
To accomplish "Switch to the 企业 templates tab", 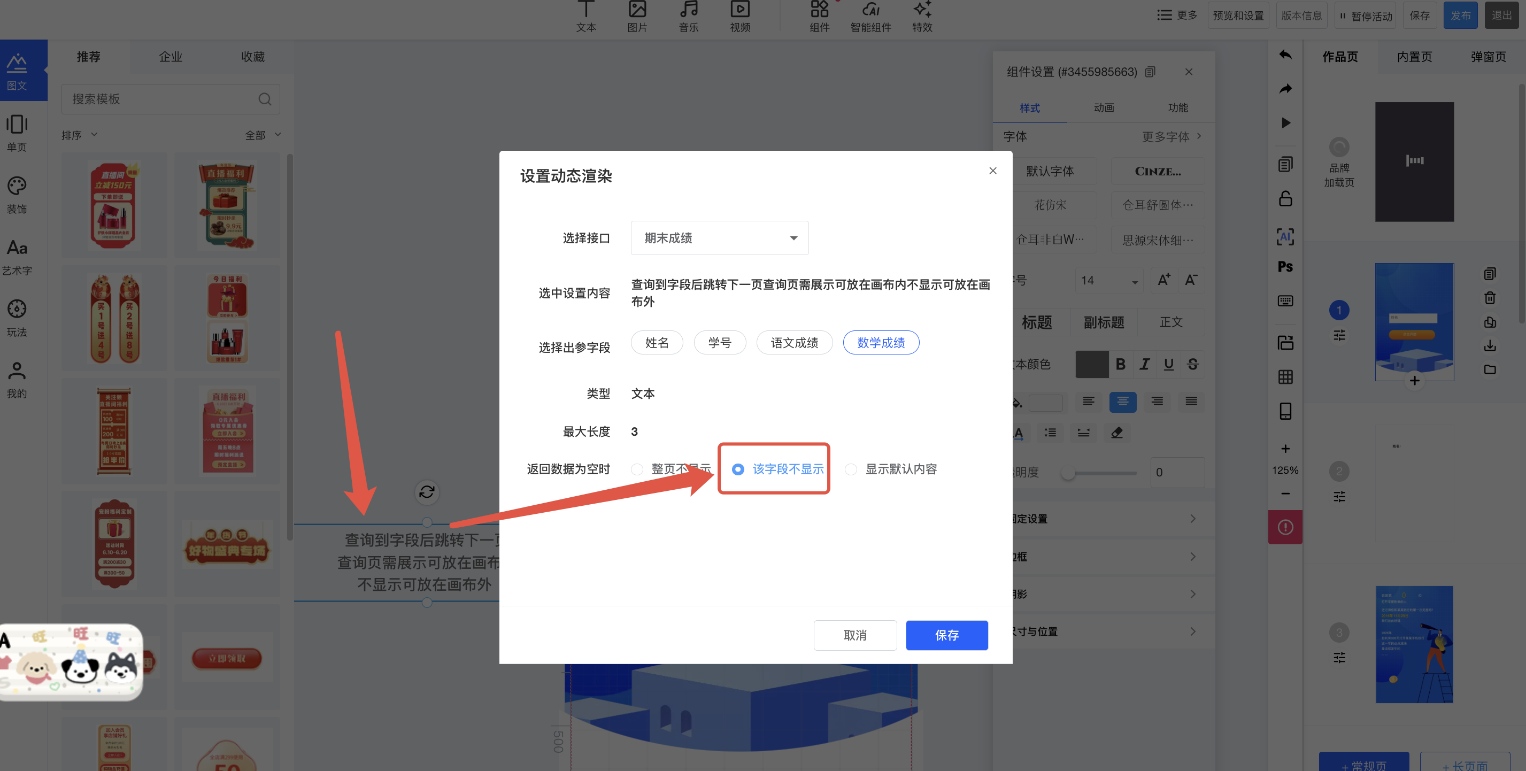I will pyautogui.click(x=171, y=57).
